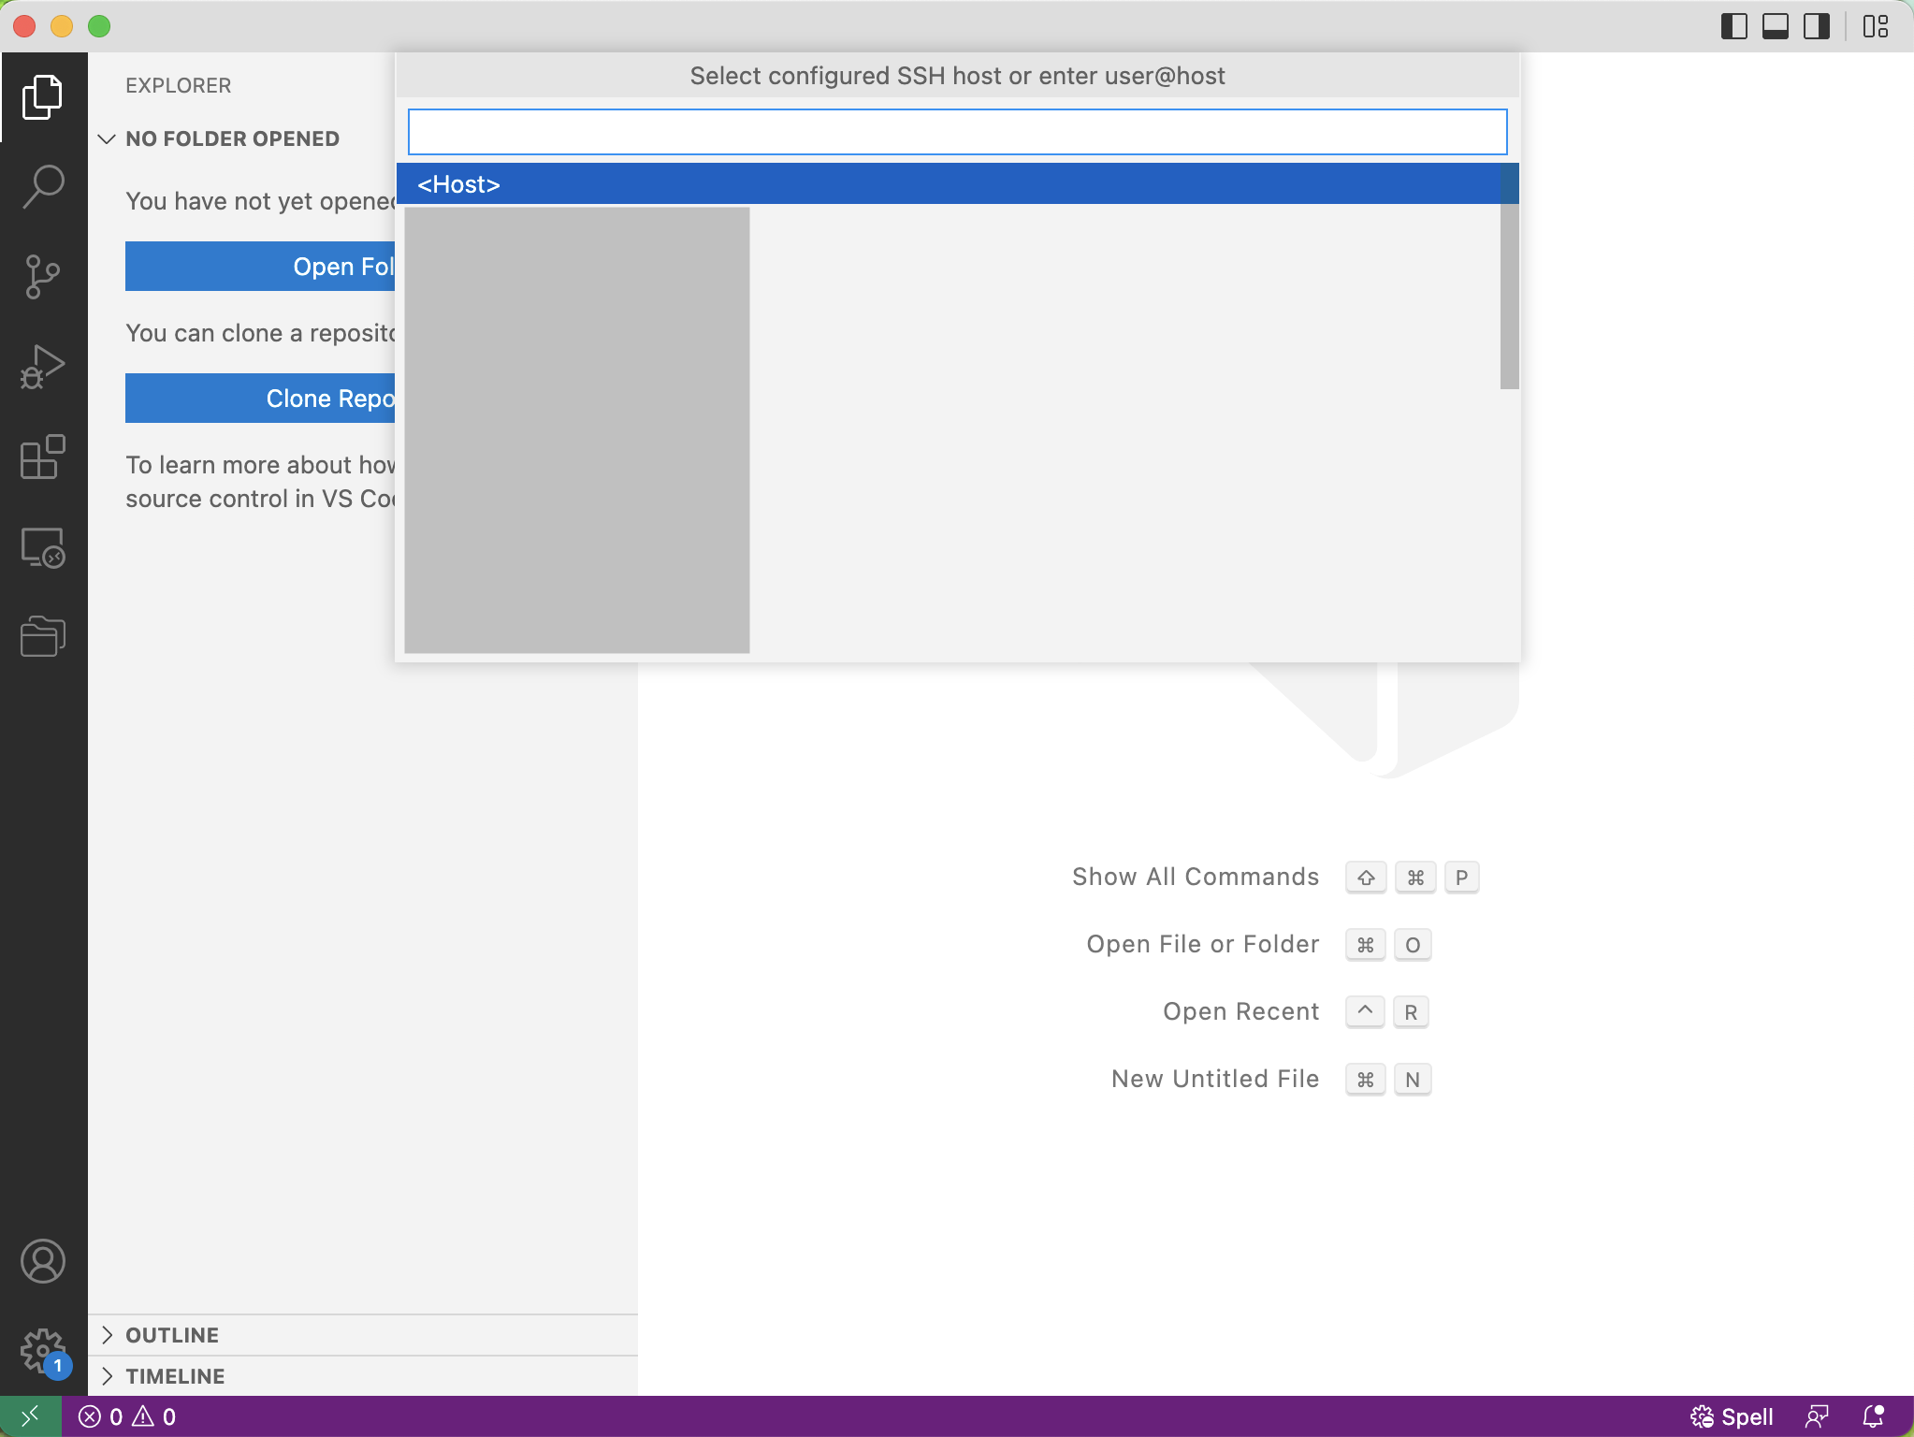Click the notification bell icon

coord(1878,1415)
